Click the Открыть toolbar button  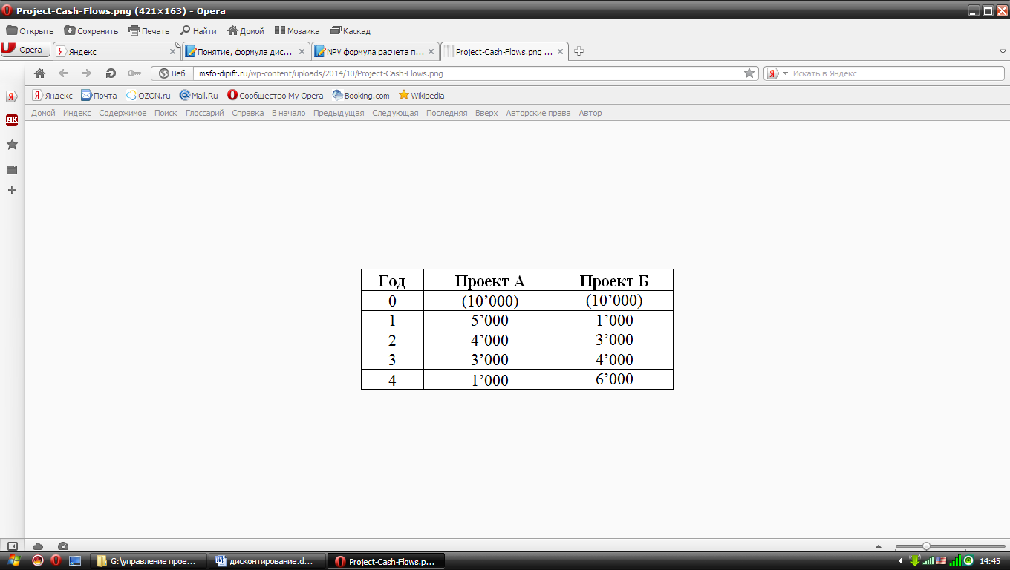point(30,31)
